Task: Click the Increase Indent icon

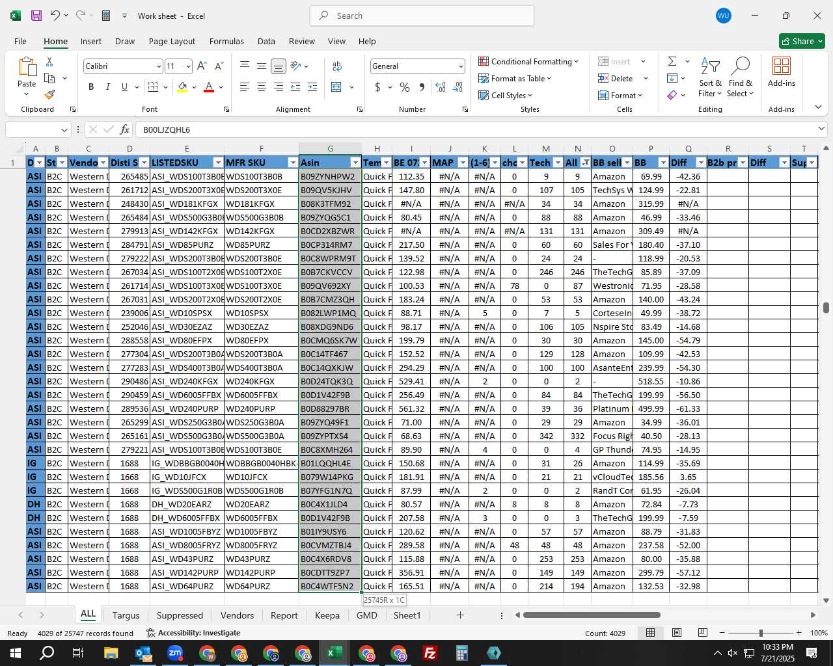Action: pos(312,87)
